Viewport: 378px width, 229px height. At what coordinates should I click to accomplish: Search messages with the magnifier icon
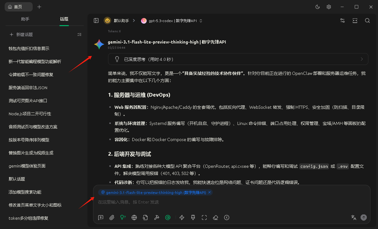(x=367, y=21)
